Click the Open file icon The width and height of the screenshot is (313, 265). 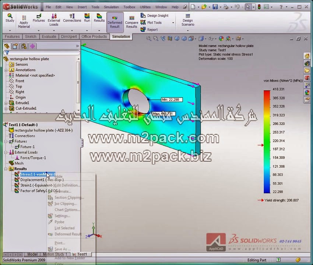coord(204,7)
